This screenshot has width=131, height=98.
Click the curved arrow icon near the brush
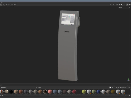pos(125,5)
